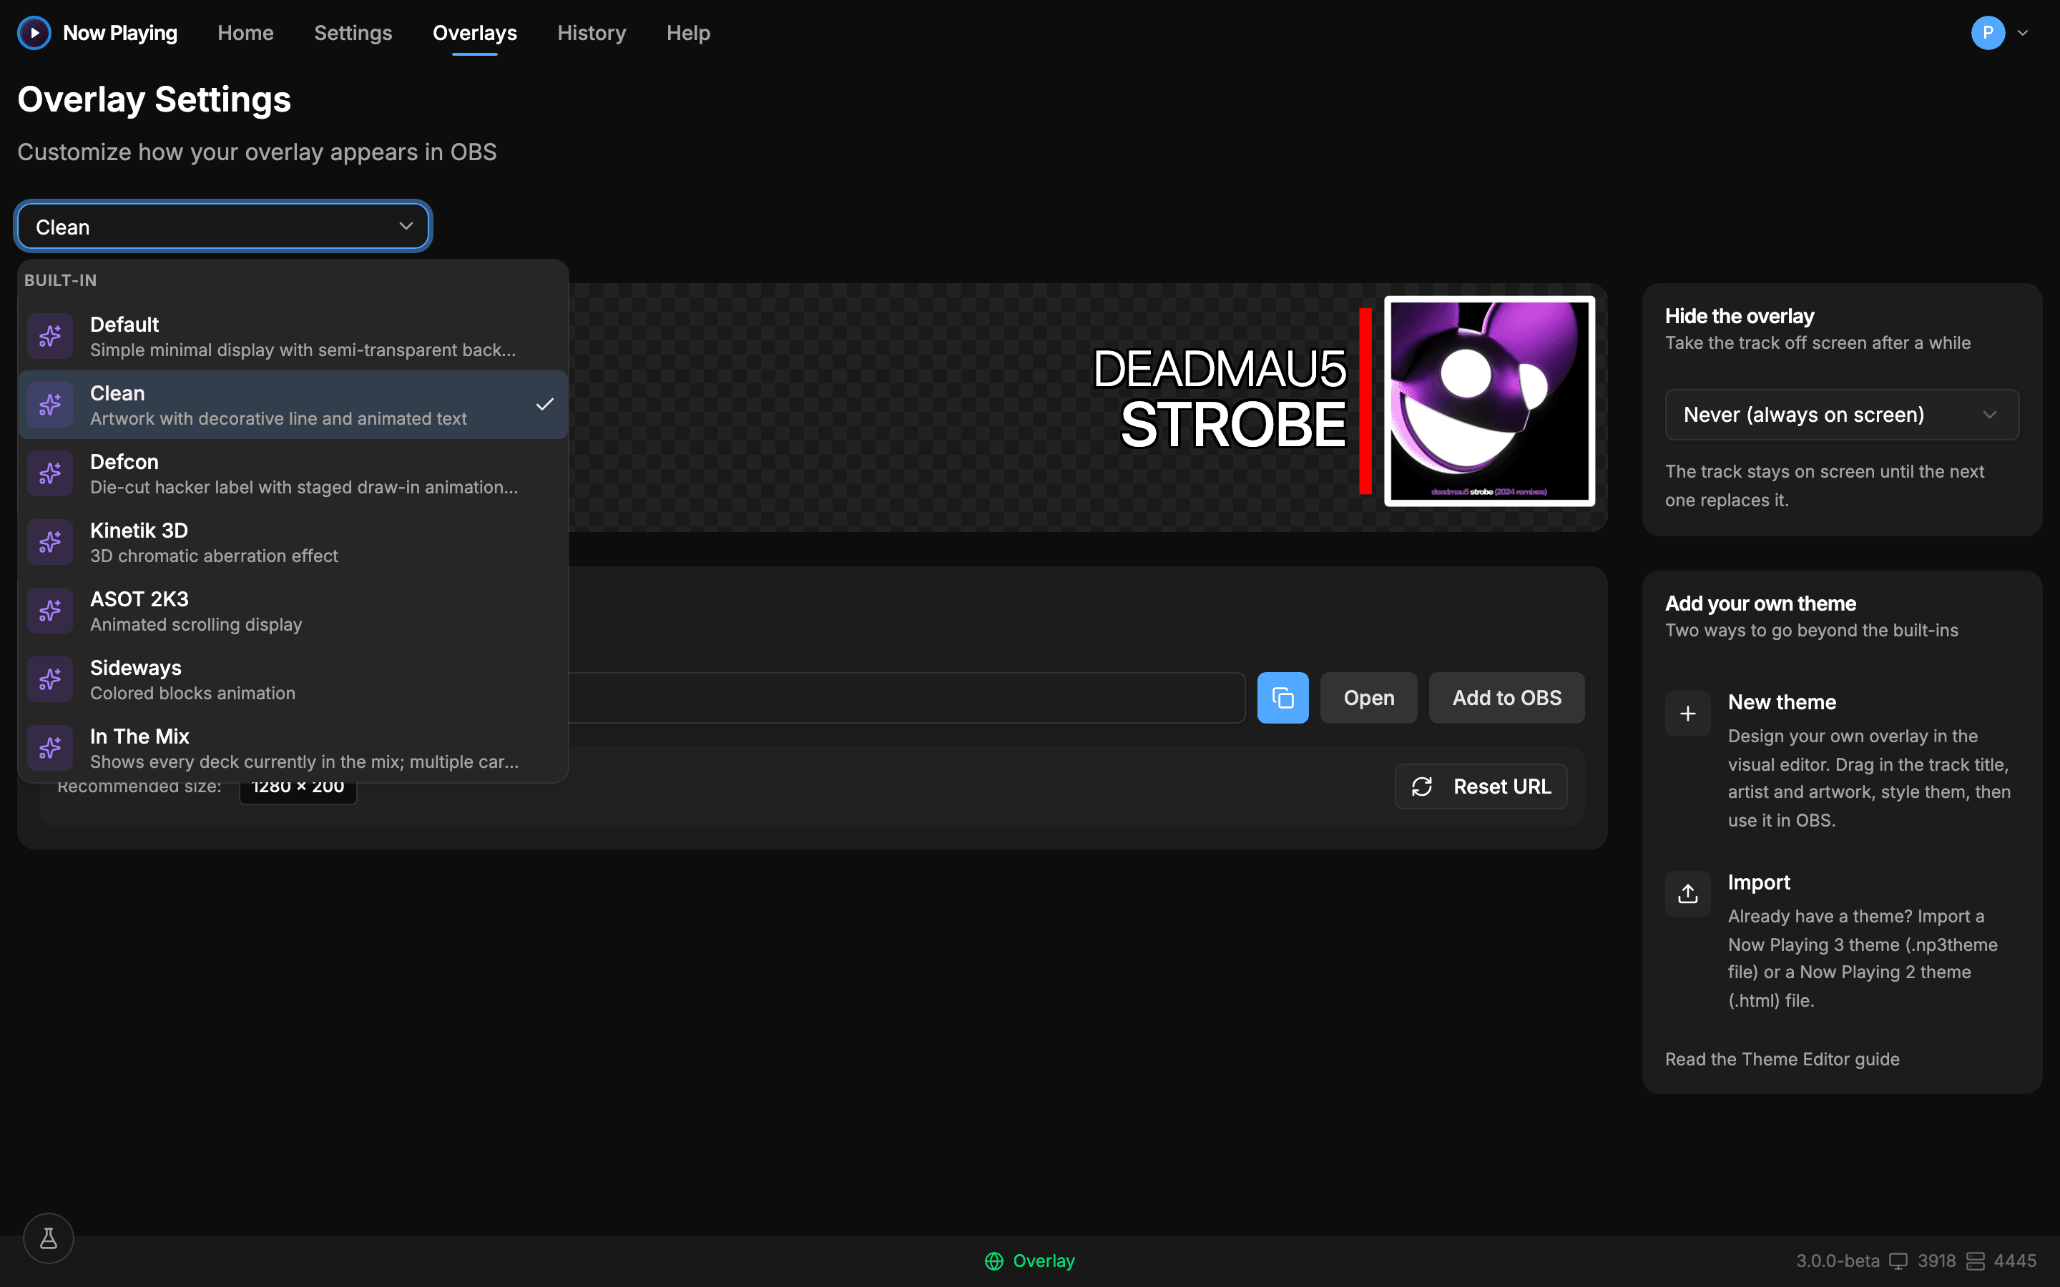This screenshot has height=1287, width=2060.
Task: Collapse the Clean theme dropdown
Action: [223, 227]
